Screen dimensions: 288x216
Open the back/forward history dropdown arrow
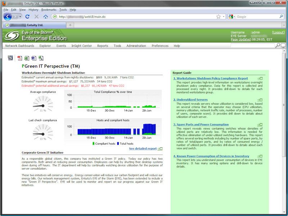point(21,17)
